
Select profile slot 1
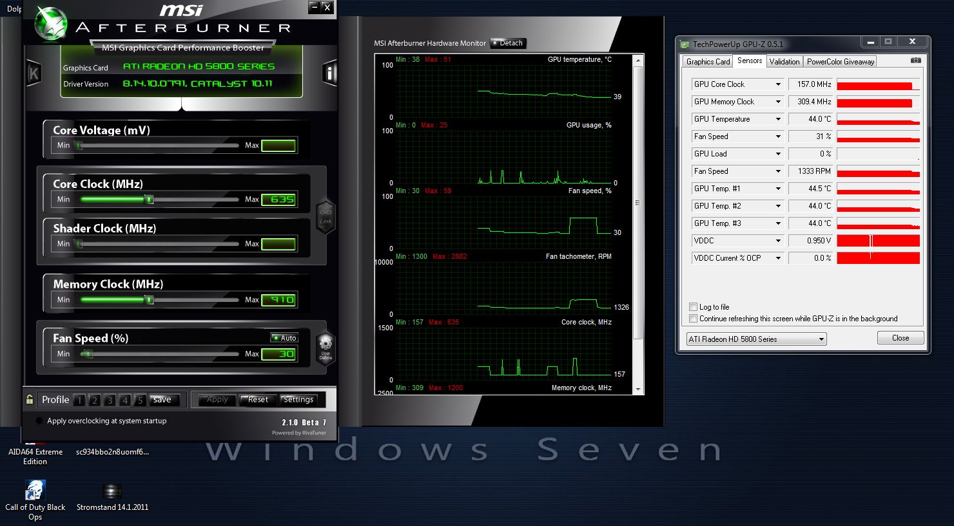pyautogui.click(x=79, y=400)
